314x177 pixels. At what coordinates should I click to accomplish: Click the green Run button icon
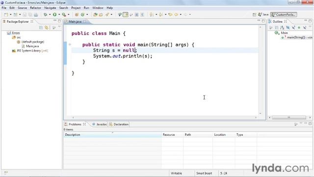(x=54, y=15)
